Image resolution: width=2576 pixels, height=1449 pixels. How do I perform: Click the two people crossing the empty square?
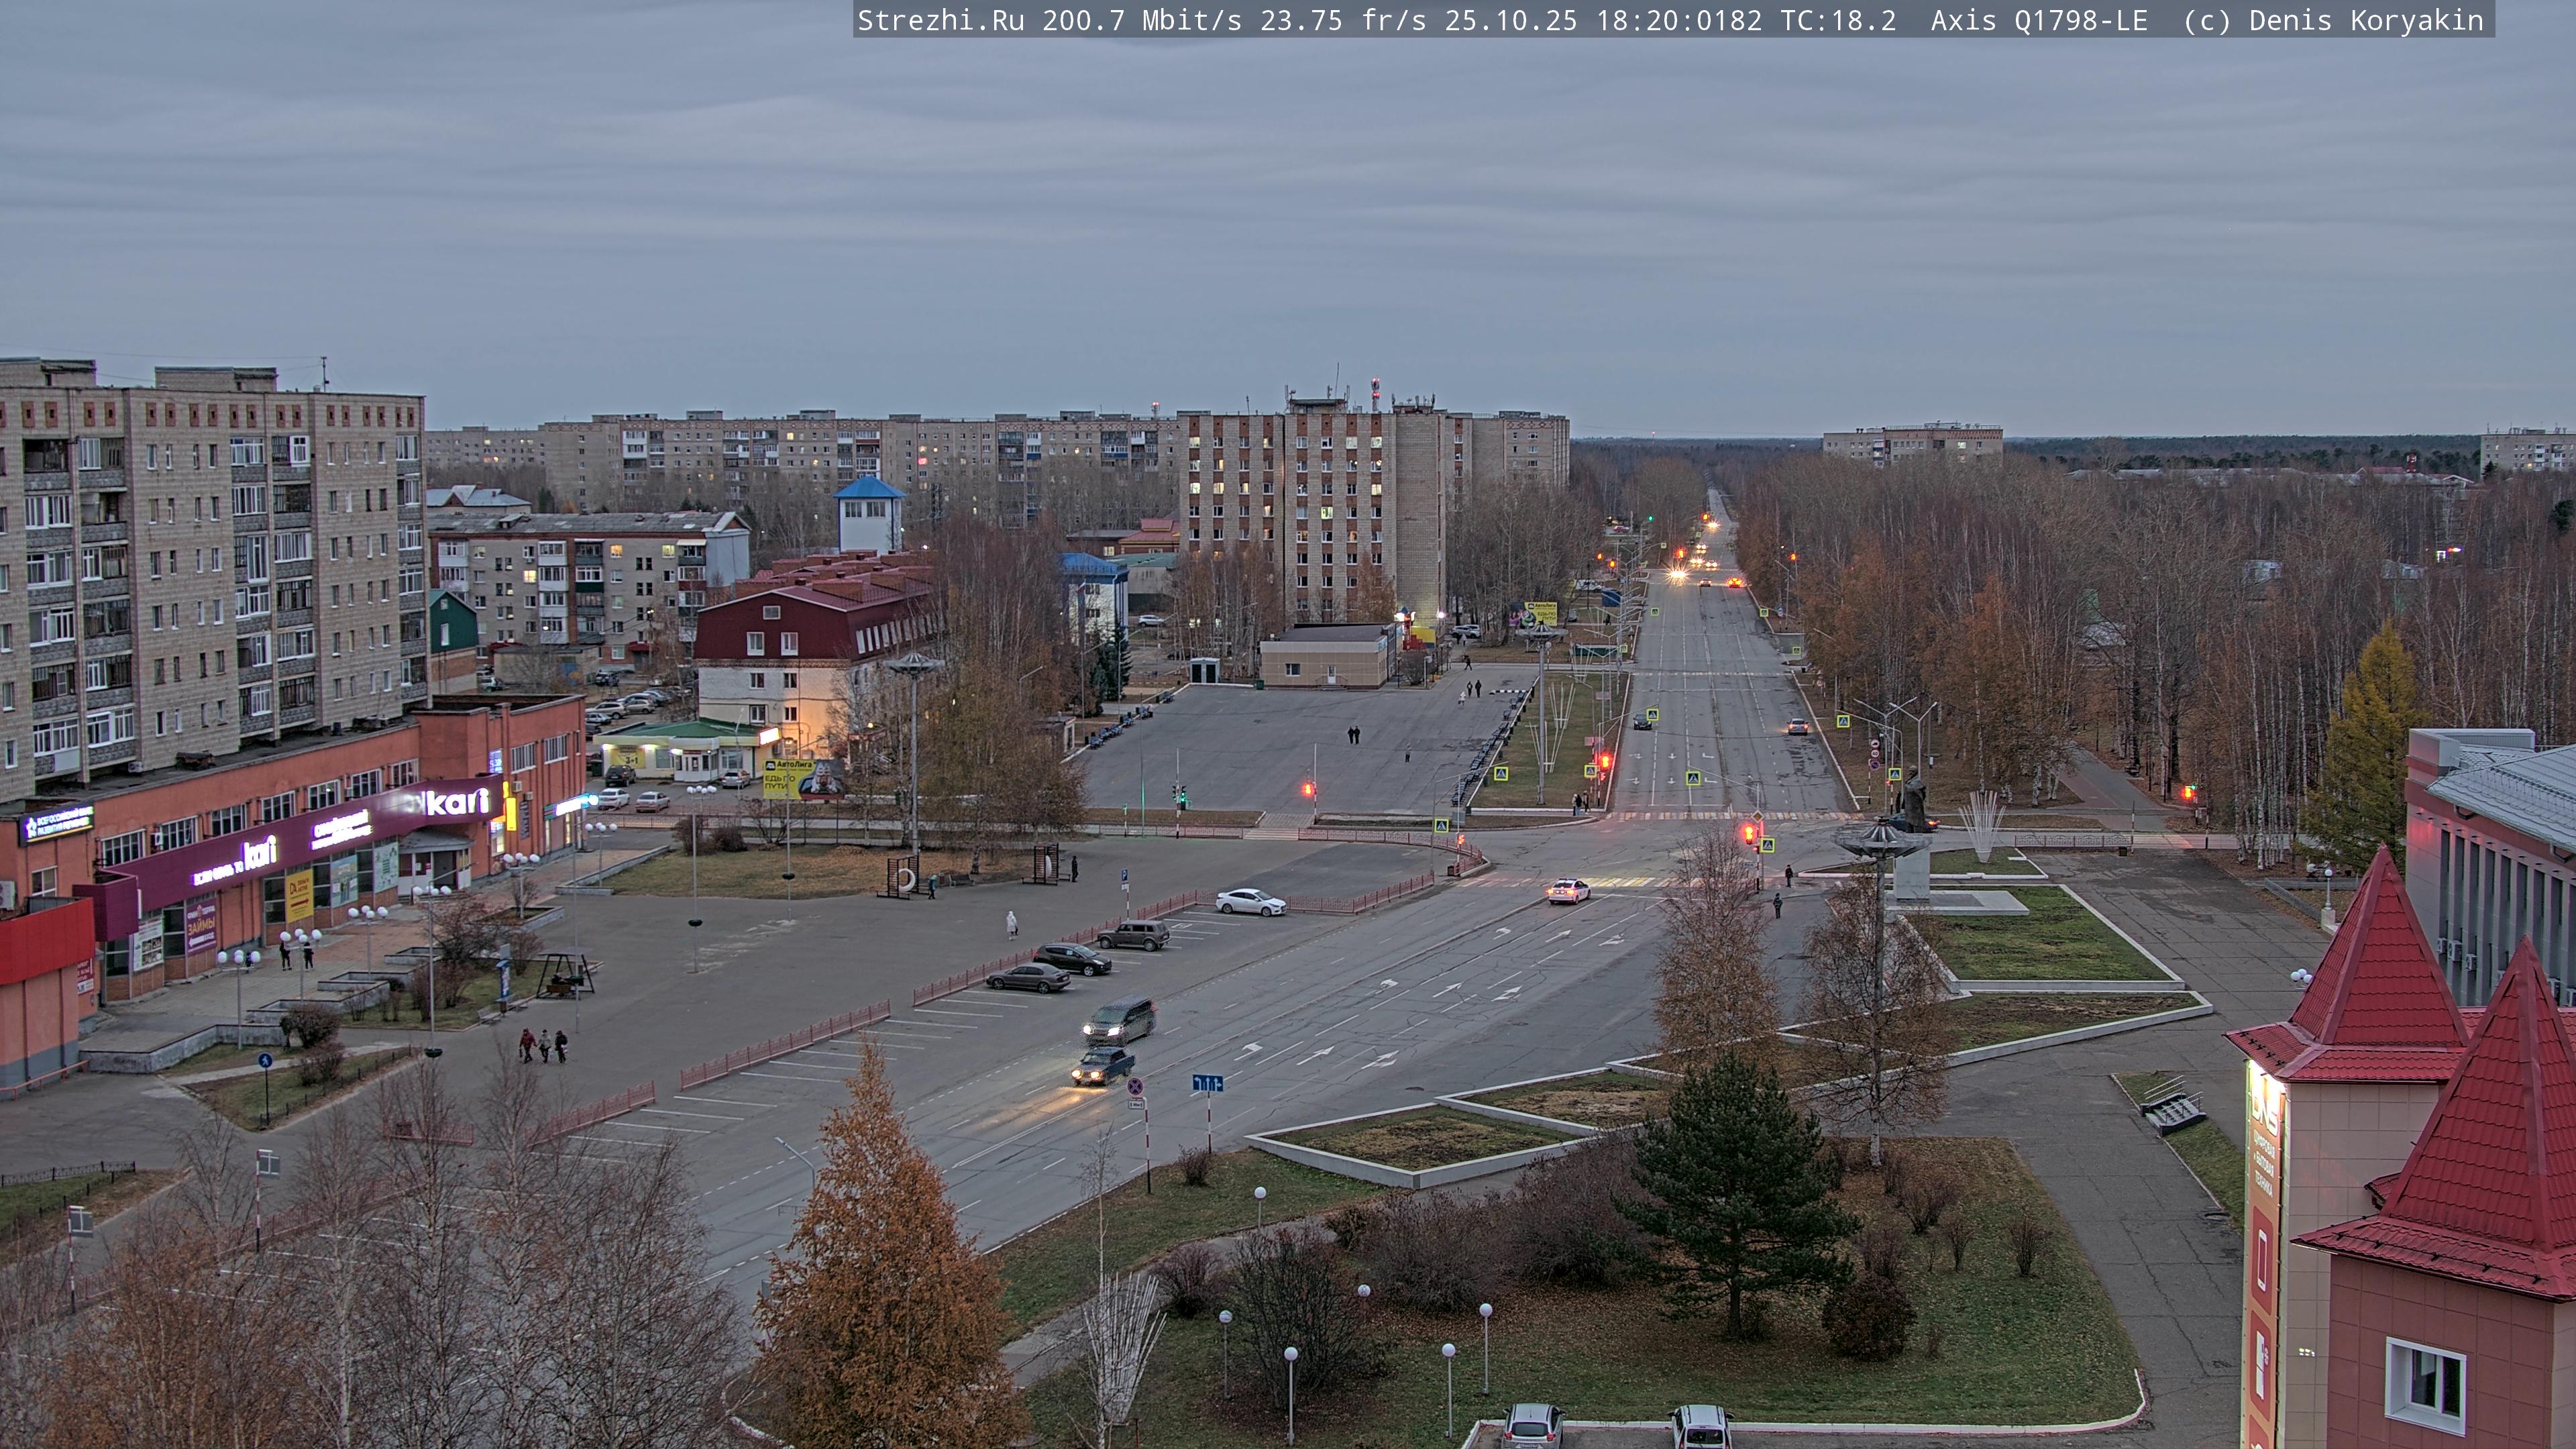1353,735
